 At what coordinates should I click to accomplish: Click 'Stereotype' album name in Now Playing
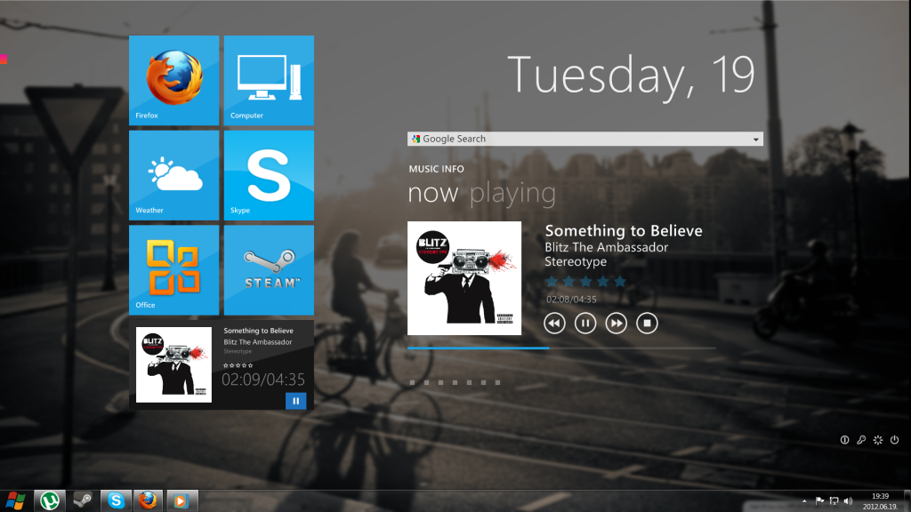tap(576, 262)
